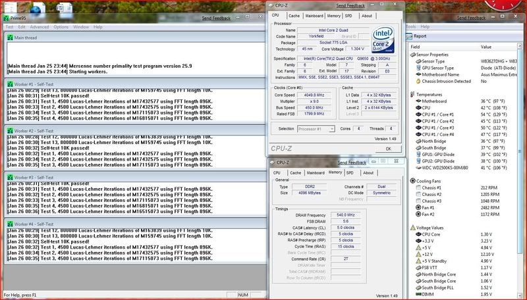The width and height of the screenshot is (527, 300).
Task: Click the +12 V voltage warning icon
Action: [418, 254]
